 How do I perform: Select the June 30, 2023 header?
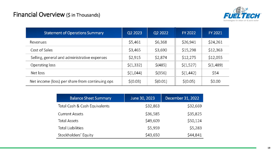[142, 98]
